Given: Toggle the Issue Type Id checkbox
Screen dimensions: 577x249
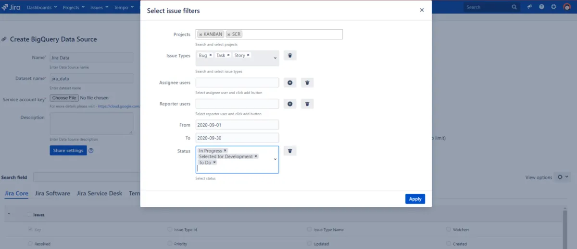Looking at the screenshot, I should pos(170,229).
